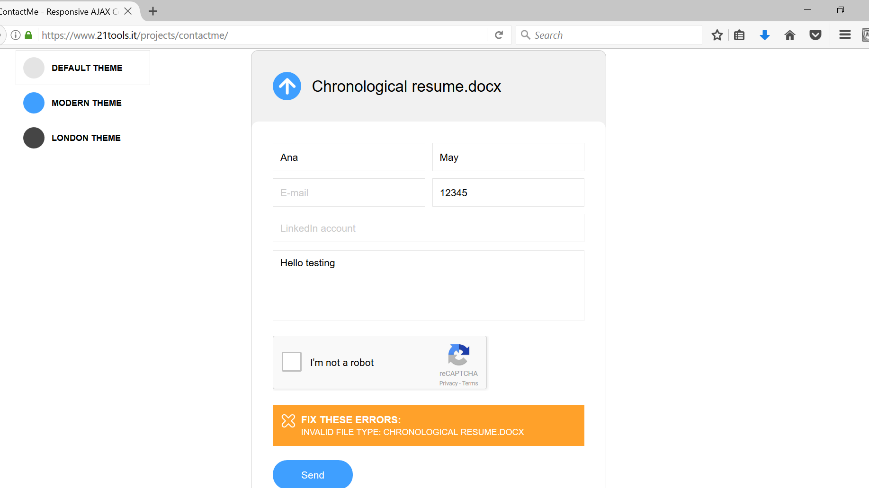
Task: Open the Firefox hamburger menu
Action: [x=845, y=35]
